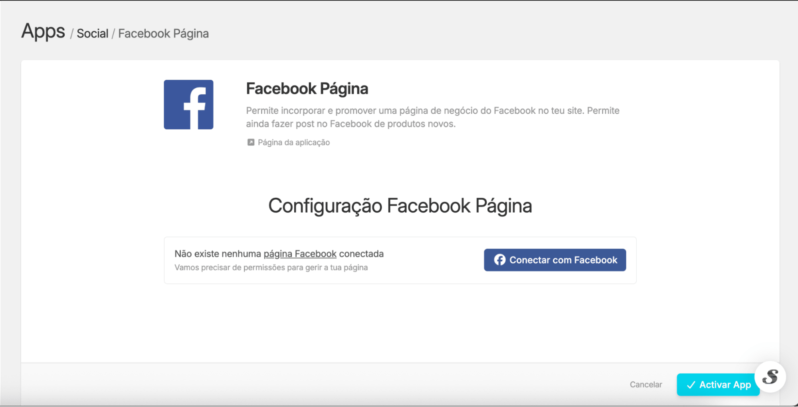
Task: Open the Página da aplicação link
Action: coord(293,143)
